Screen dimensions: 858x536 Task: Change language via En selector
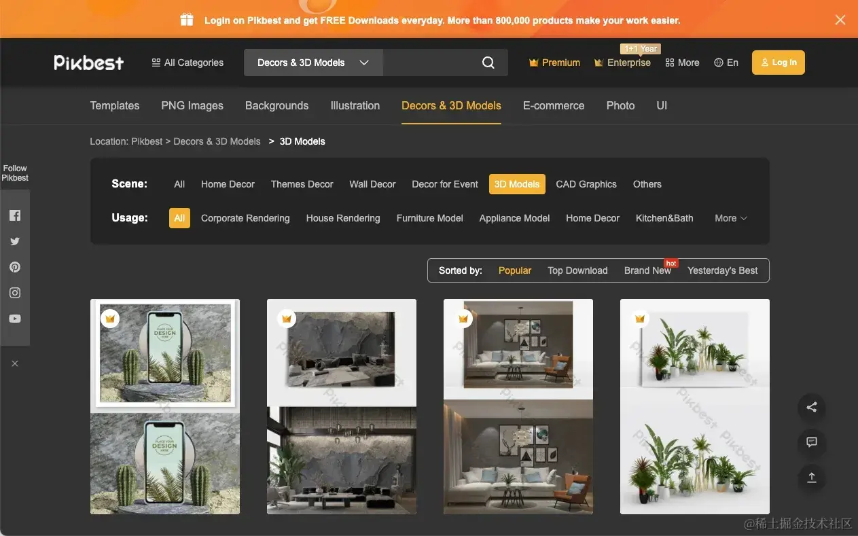click(726, 62)
